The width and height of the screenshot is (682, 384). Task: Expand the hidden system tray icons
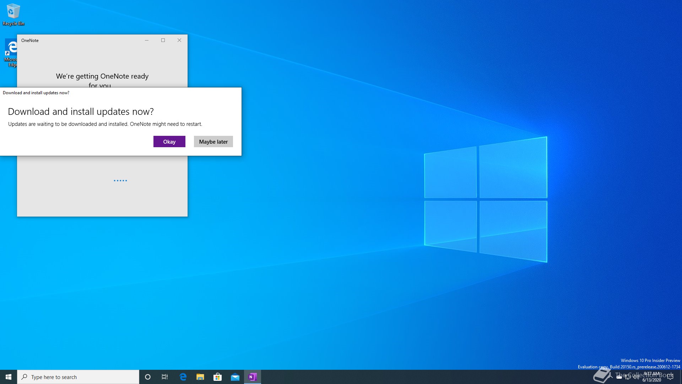(x=611, y=377)
